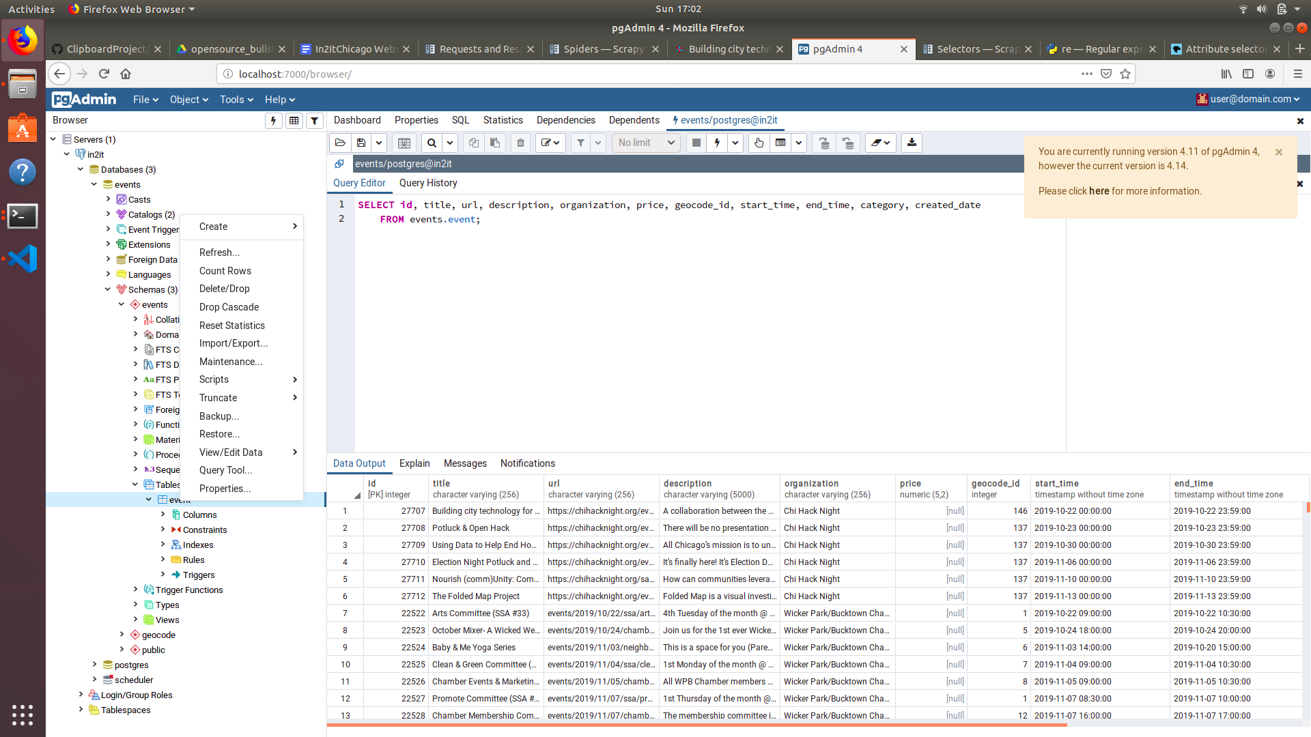This screenshot has width=1311, height=737.
Task: Click the Copy rows toolbar icon
Action: tap(473, 143)
